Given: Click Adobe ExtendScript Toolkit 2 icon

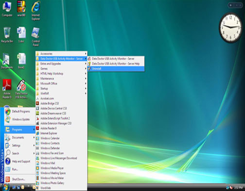Looking at the screenshot, I should click(x=37, y=118).
